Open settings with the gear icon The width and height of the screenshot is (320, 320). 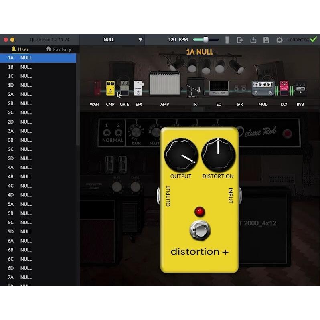click(279, 40)
